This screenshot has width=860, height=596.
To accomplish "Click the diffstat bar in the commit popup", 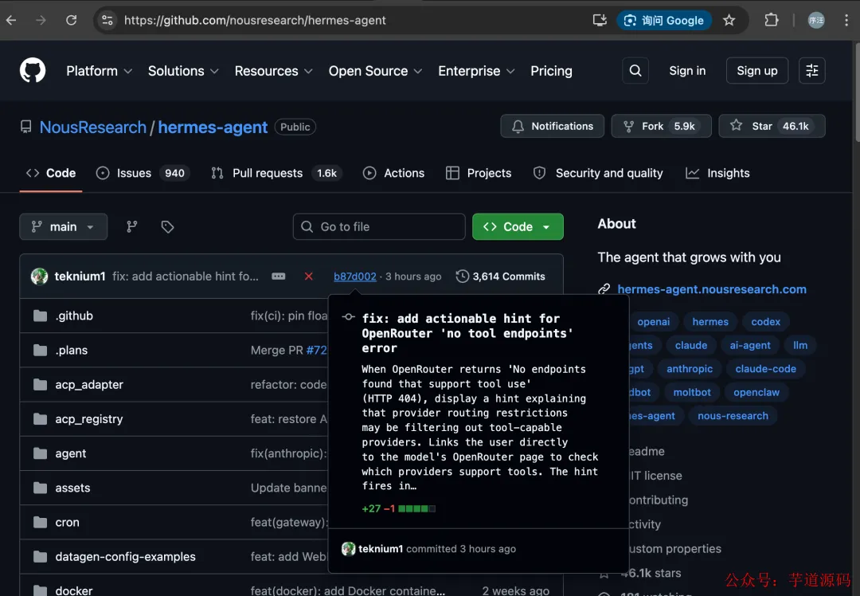I will click(x=416, y=508).
